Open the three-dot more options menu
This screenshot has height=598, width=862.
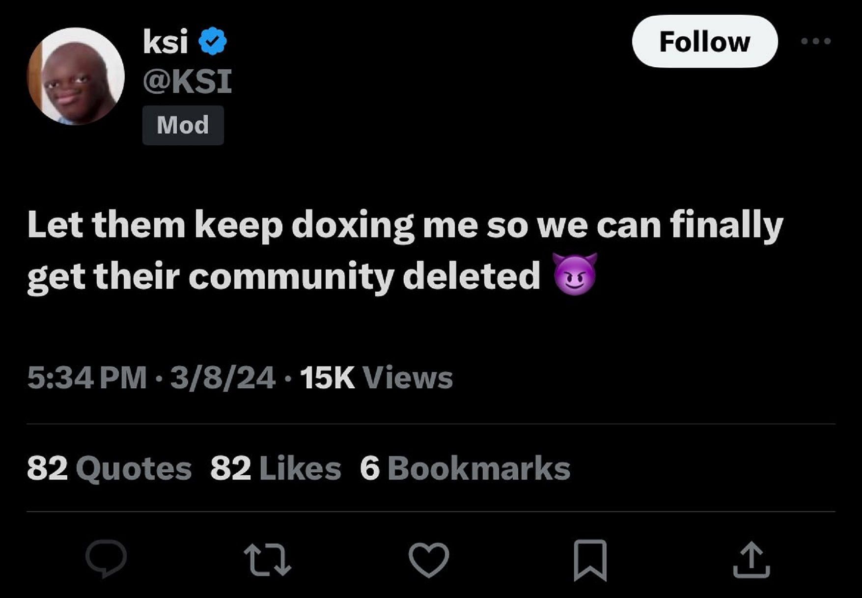[815, 41]
